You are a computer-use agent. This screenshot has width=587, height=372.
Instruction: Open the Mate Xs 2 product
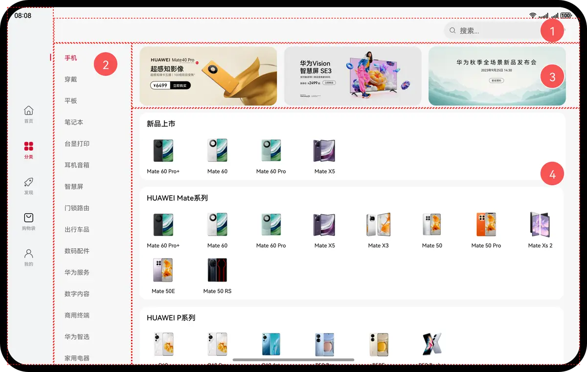[x=540, y=231]
